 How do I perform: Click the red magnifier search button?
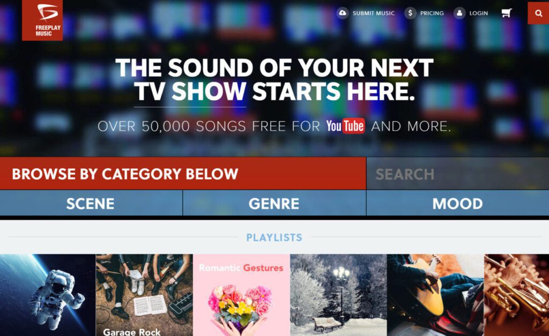(538, 13)
